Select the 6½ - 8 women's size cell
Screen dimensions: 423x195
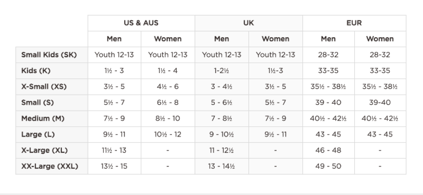(x=168, y=103)
